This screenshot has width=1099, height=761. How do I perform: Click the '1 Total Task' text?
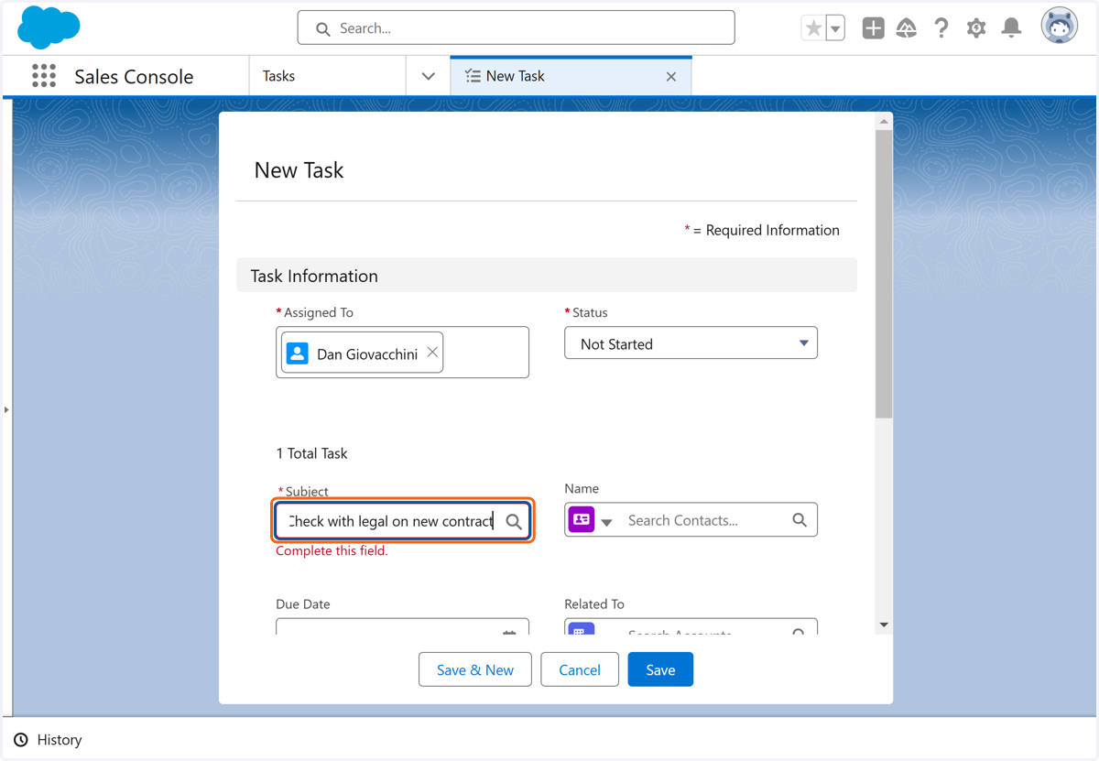pos(311,453)
